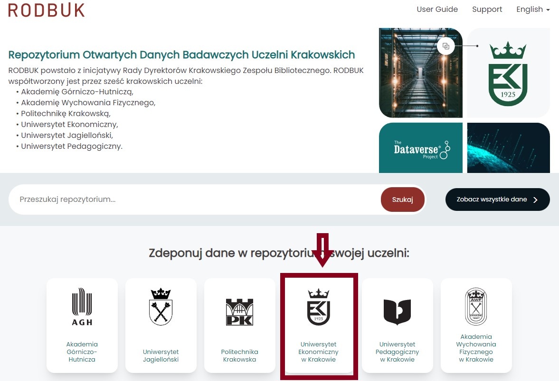Click the repository search input field
This screenshot has width=559, height=381.
194,199
